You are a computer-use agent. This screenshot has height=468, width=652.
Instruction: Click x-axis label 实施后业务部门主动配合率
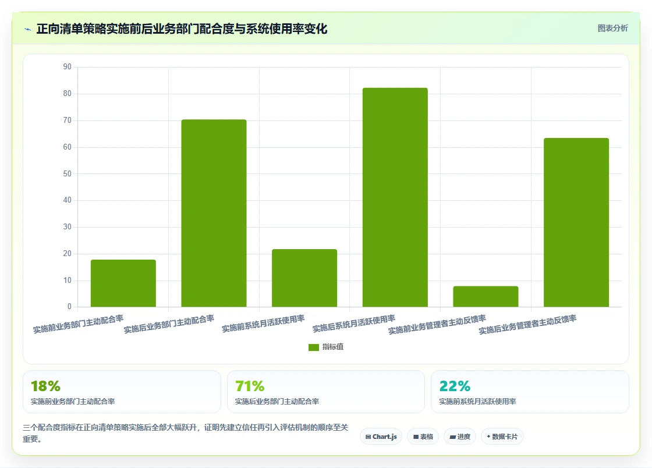pyautogui.click(x=169, y=324)
